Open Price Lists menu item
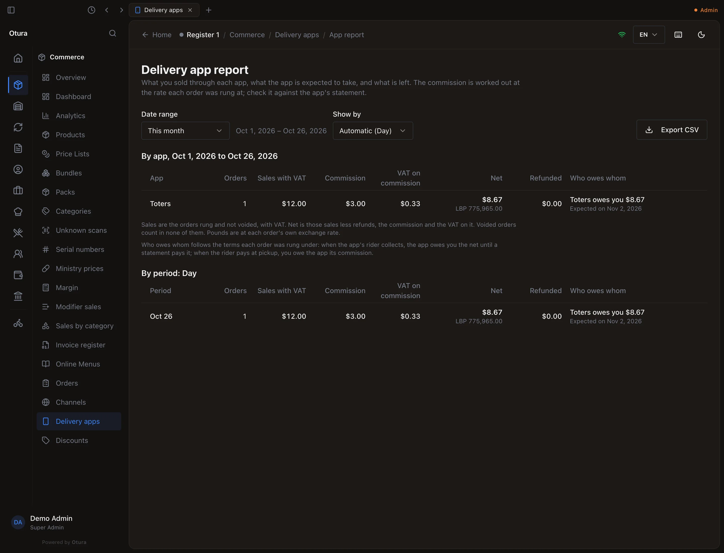724x553 pixels. pyautogui.click(x=79, y=154)
